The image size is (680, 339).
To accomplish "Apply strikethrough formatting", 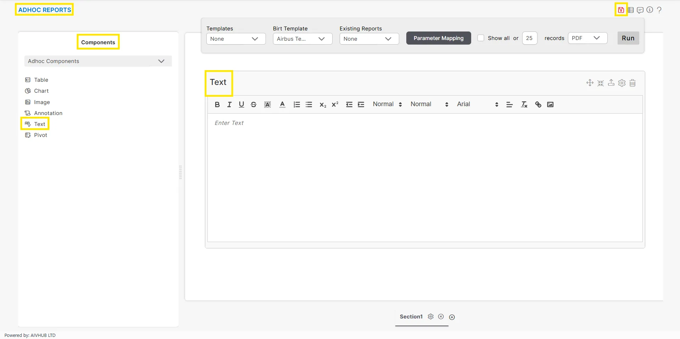I will (x=253, y=104).
